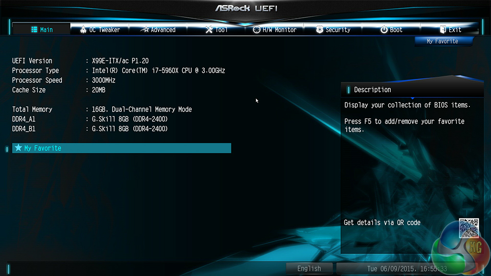This screenshot has height=276, width=491.
Task: Click the X99E-ITX/ac P1.20 value
Action: pos(120,61)
